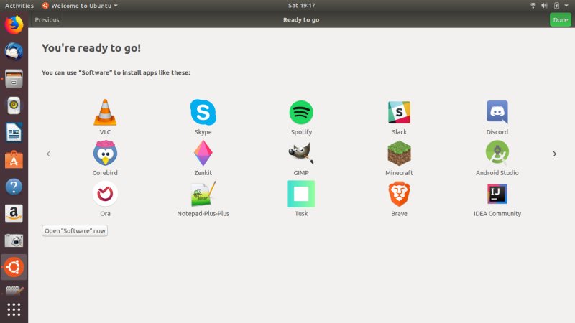
Task: Show Applications grid in dock
Action: pos(14,310)
